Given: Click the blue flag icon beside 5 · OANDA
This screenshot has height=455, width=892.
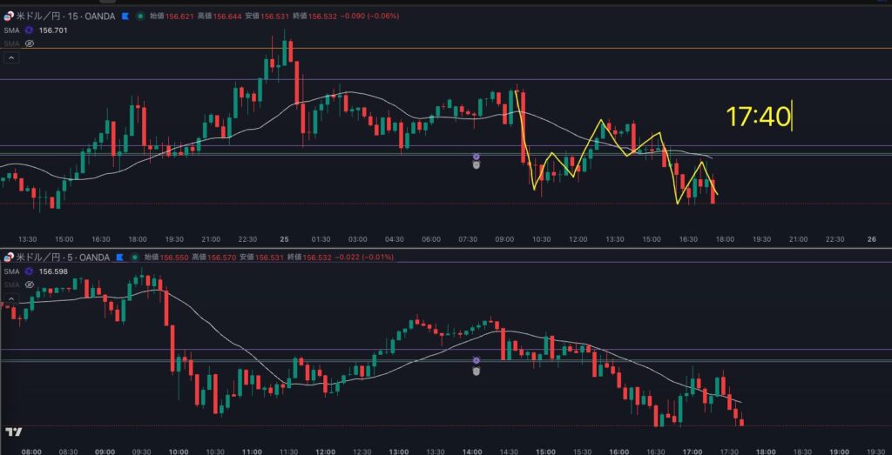Looking at the screenshot, I should click(119, 258).
